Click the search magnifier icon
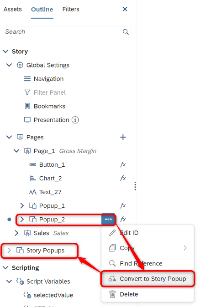This screenshot has height=307, width=200. pyautogui.click(x=126, y=32)
